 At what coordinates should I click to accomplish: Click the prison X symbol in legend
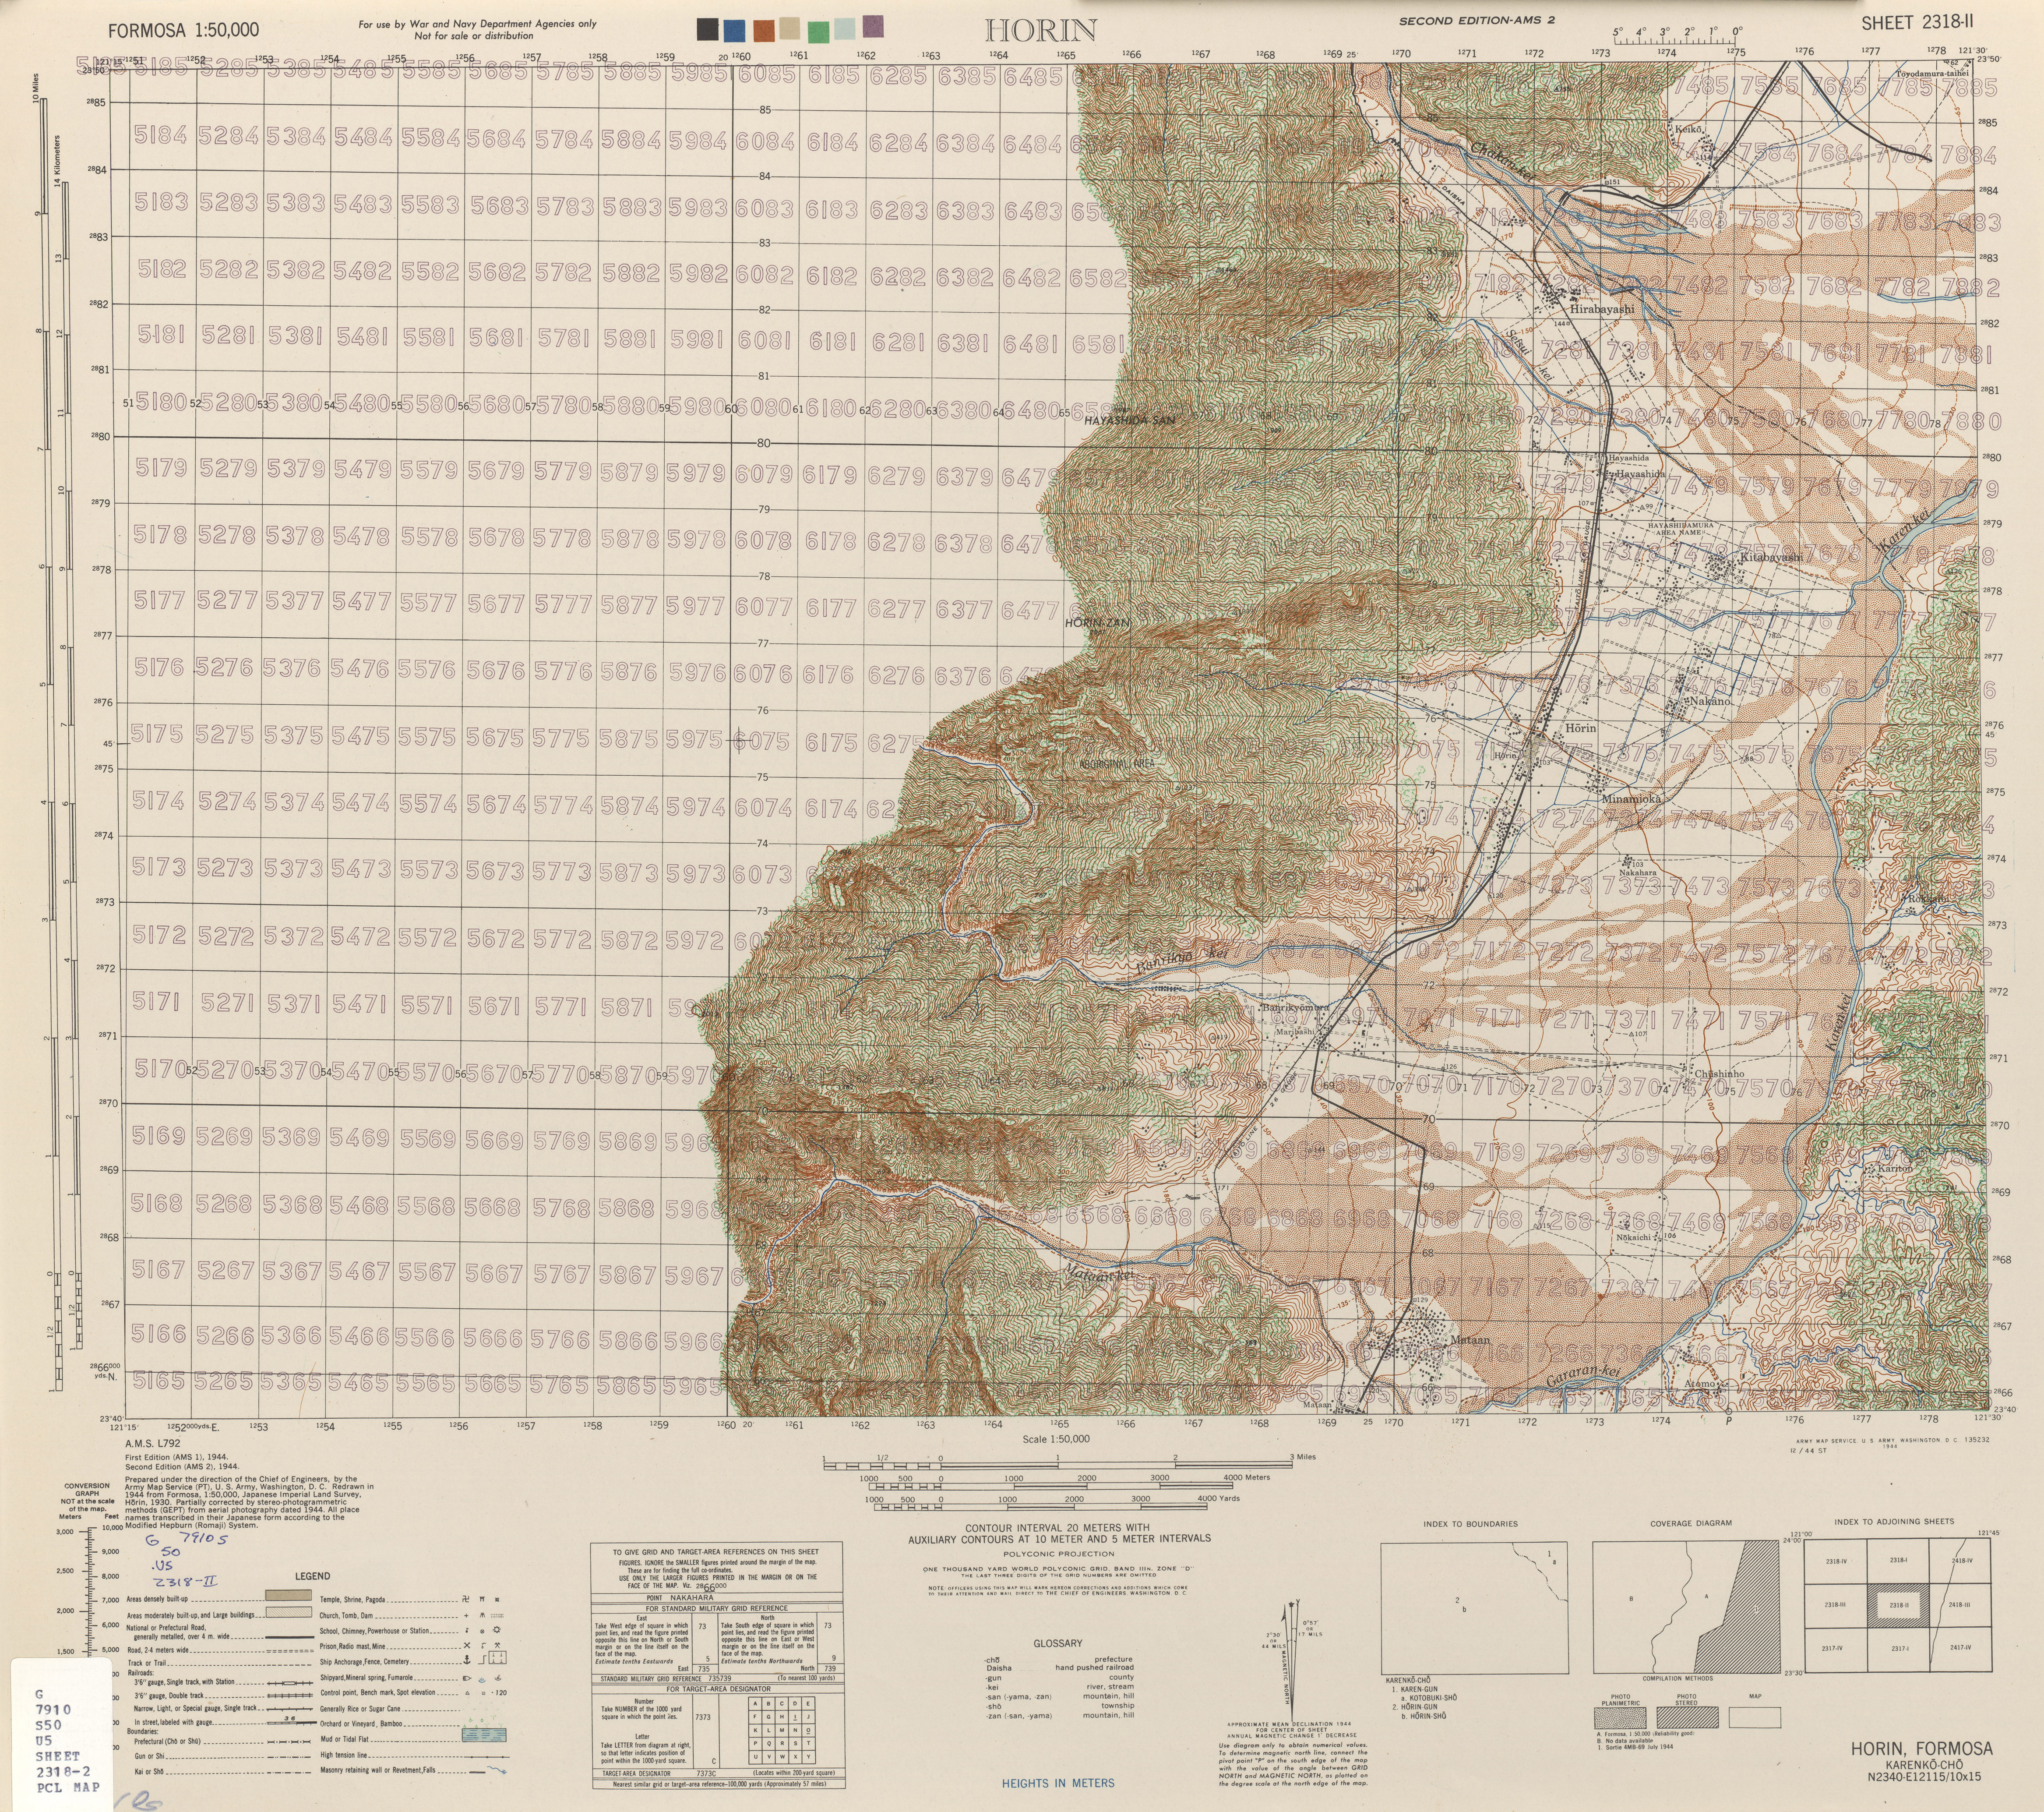point(467,1646)
